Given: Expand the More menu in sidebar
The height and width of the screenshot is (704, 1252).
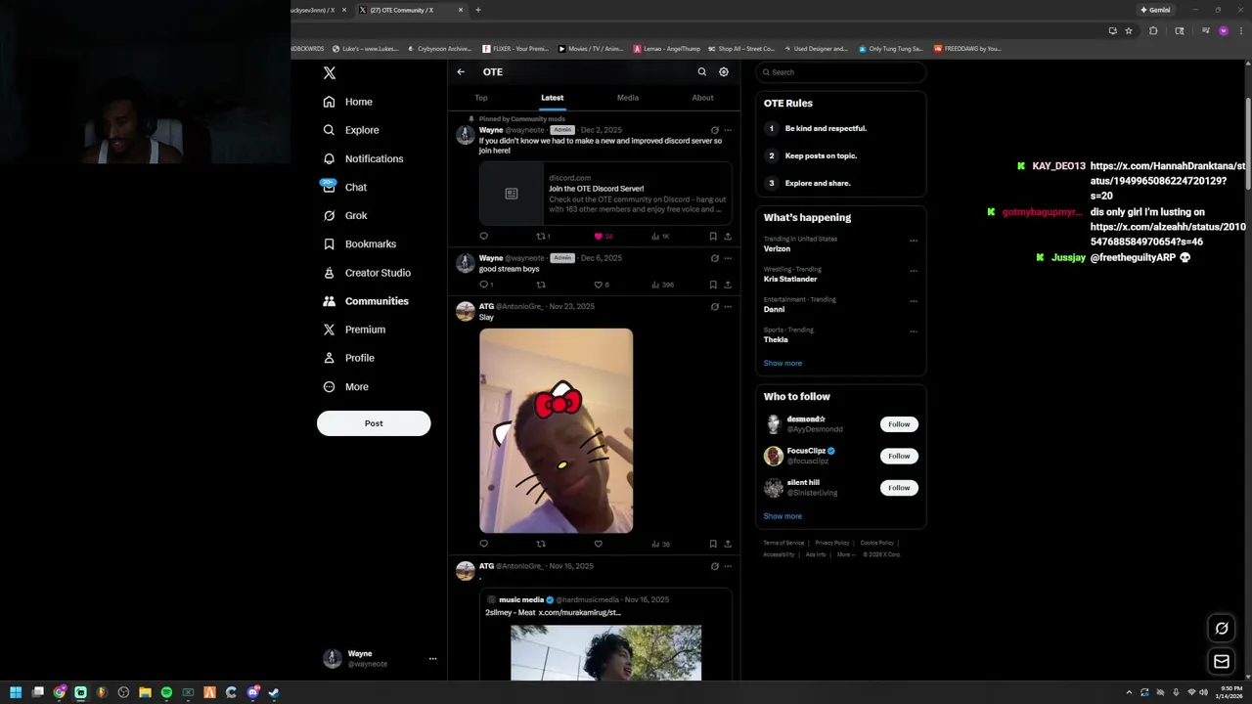Looking at the screenshot, I should pyautogui.click(x=345, y=386).
